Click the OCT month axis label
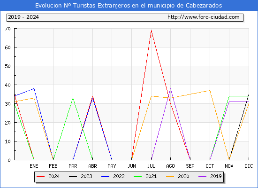The width and height of the screenshot is (258, 188). [x=210, y=166]
